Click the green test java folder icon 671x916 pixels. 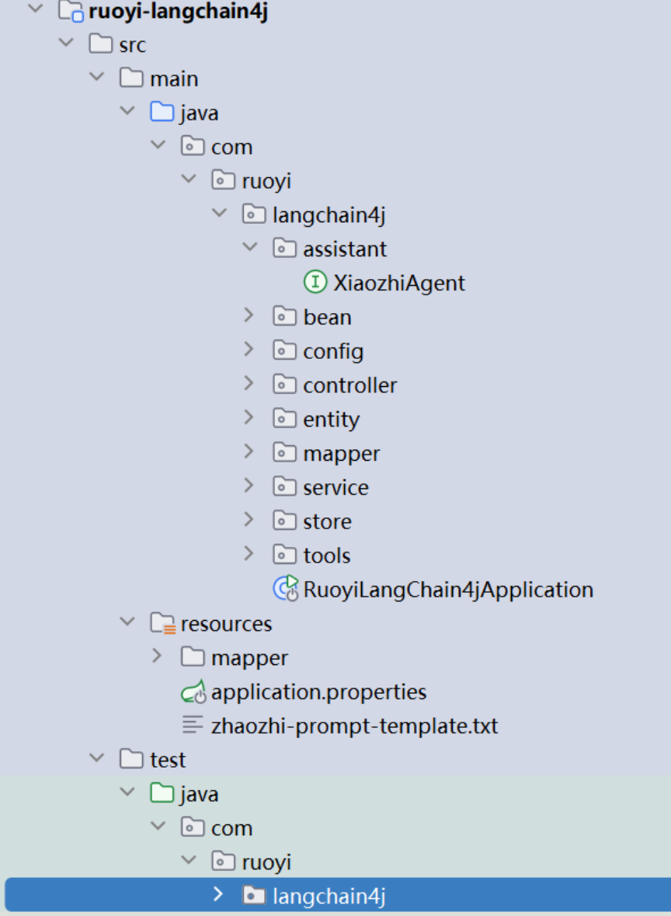[x=162, y=793]
